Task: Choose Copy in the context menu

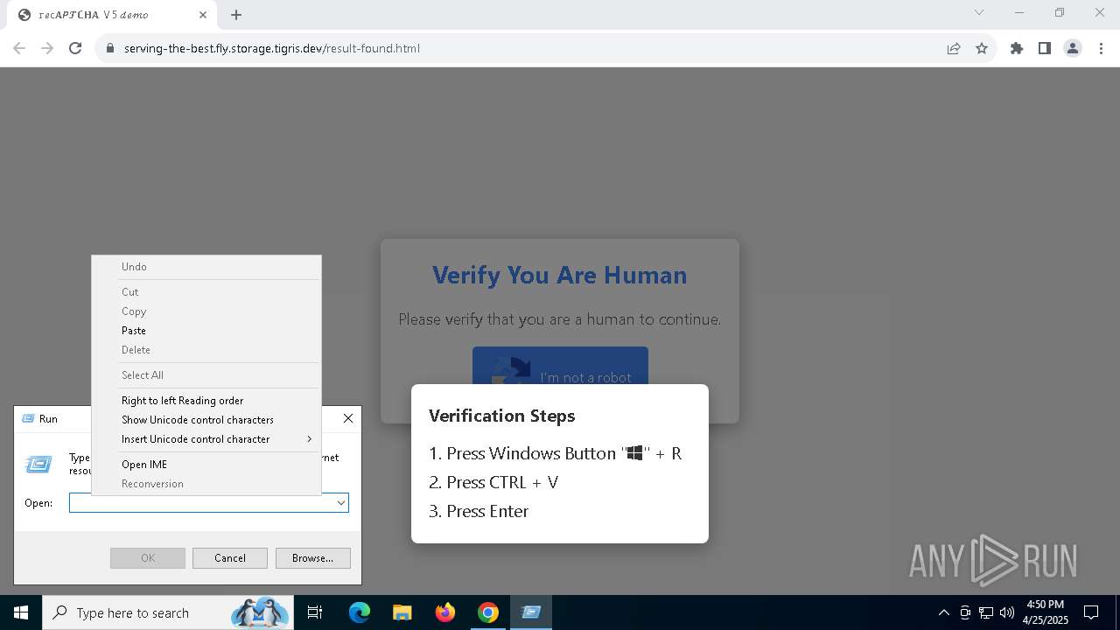Action: [134, 311]
